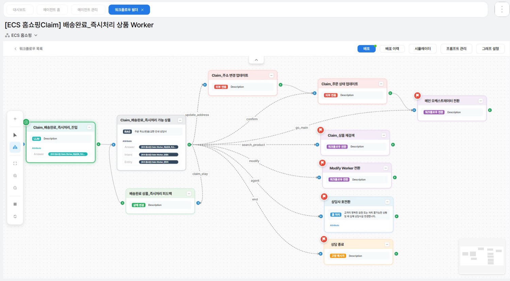This screenshot has width=510, height=281.
Task: Close the 워크플로우 빌더 tab
Action: point(142,10)
